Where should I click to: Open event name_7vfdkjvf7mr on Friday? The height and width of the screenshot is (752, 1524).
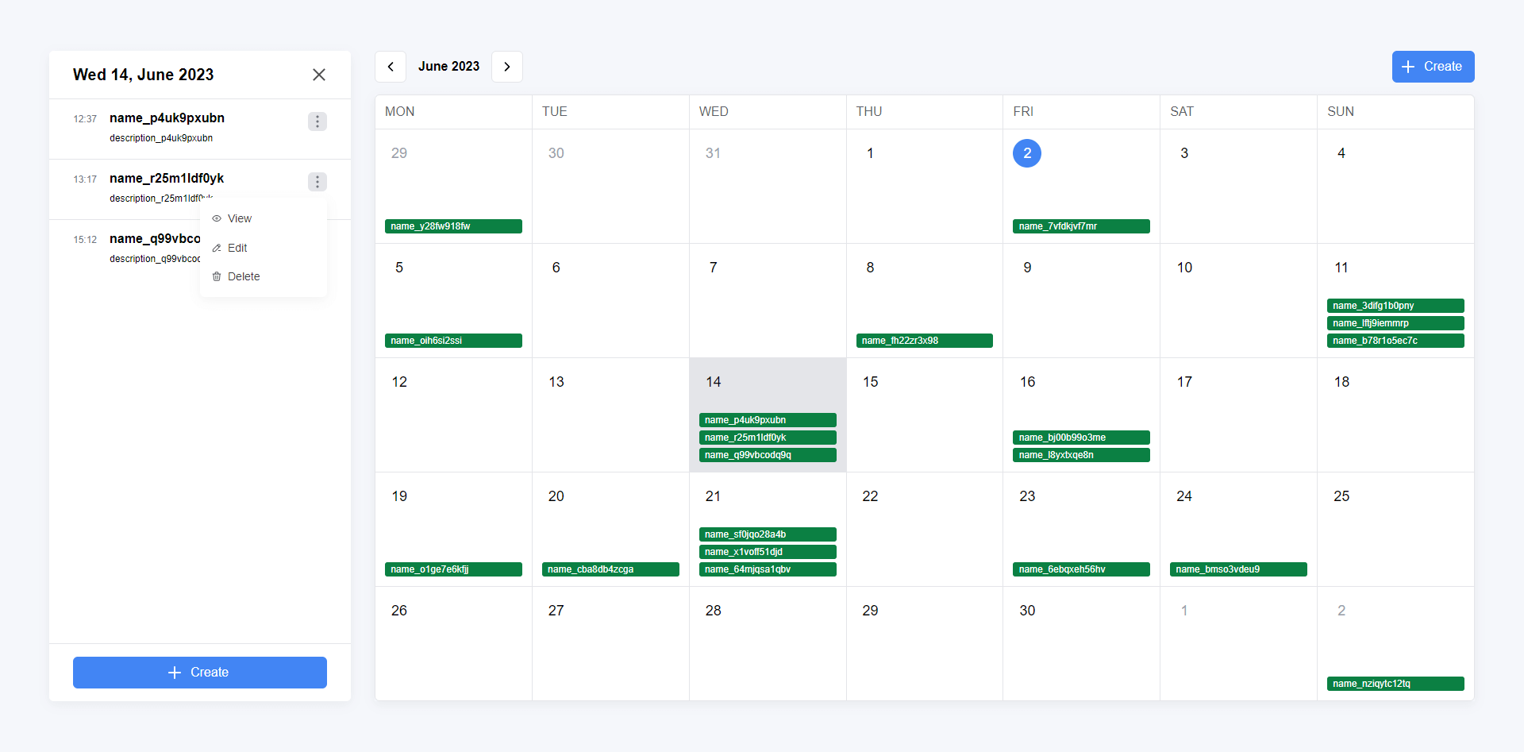tap(1080, 226)
